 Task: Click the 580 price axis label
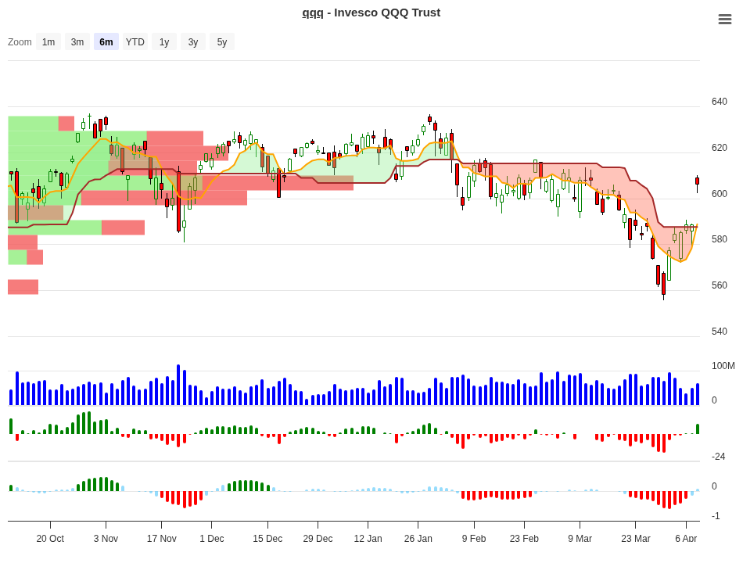pos(719,239)
